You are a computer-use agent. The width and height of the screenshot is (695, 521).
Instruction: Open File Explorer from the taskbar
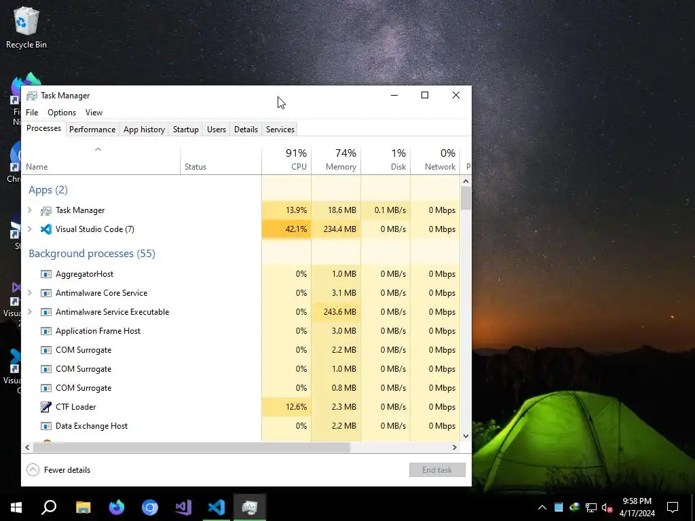point(83,507)
